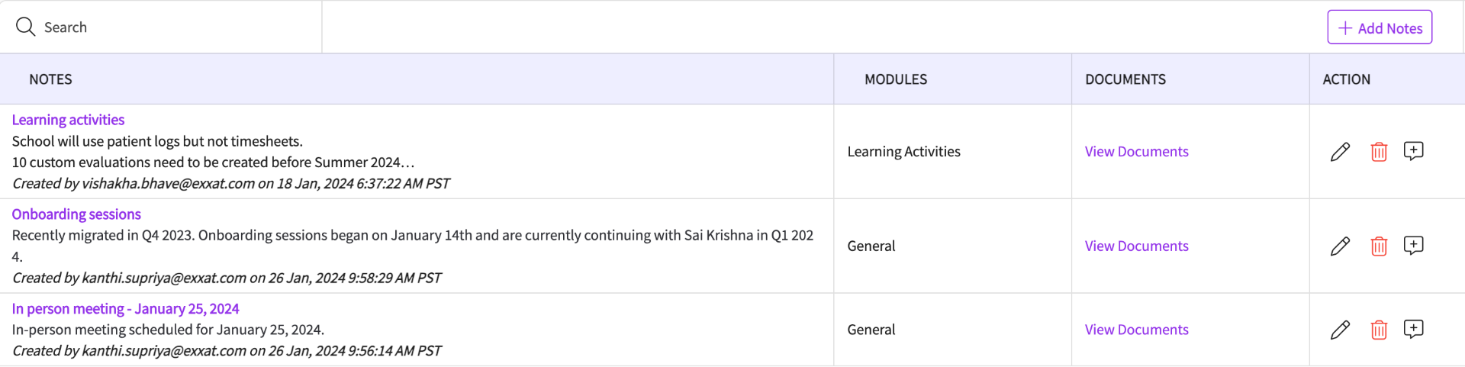Edit the Onboarding sessions note
The image size is (1465, 367).
tap(1340, 246)
